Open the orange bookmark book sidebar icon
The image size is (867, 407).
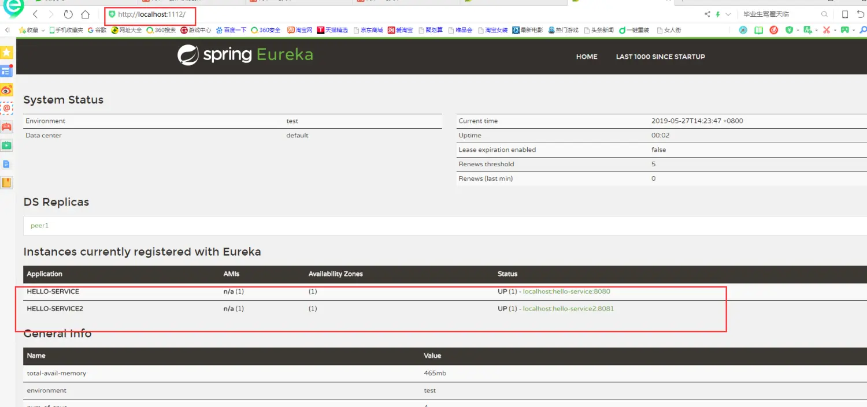(x=6, y=182)
